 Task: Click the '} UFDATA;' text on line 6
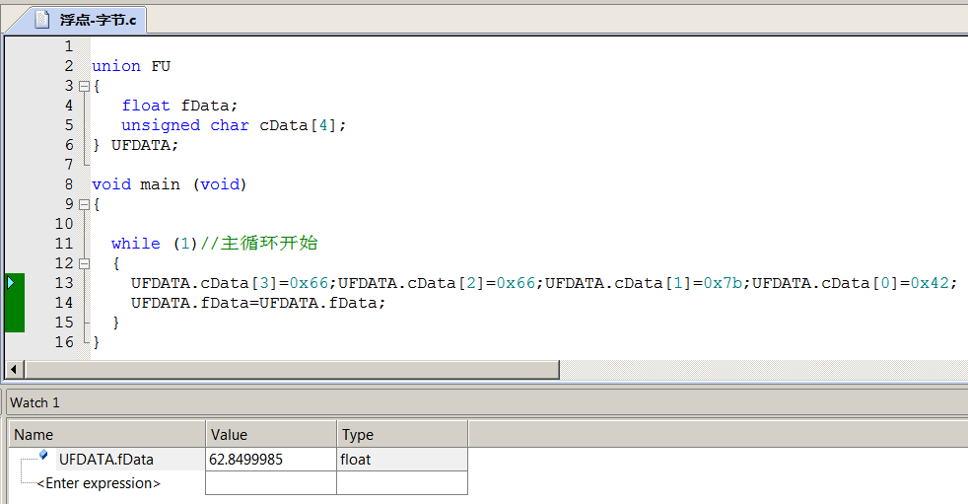pos(136,145)
